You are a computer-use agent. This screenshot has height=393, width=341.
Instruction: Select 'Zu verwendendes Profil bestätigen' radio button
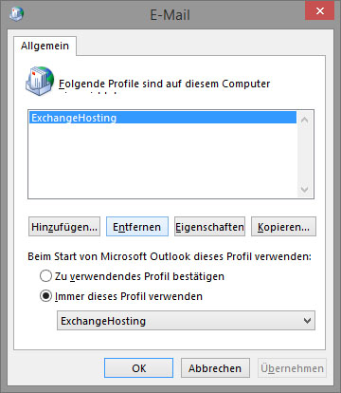[45, 276]
